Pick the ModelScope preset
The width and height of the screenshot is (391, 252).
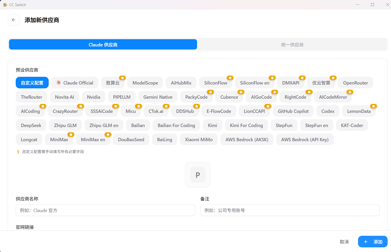[x=145, y=83]
